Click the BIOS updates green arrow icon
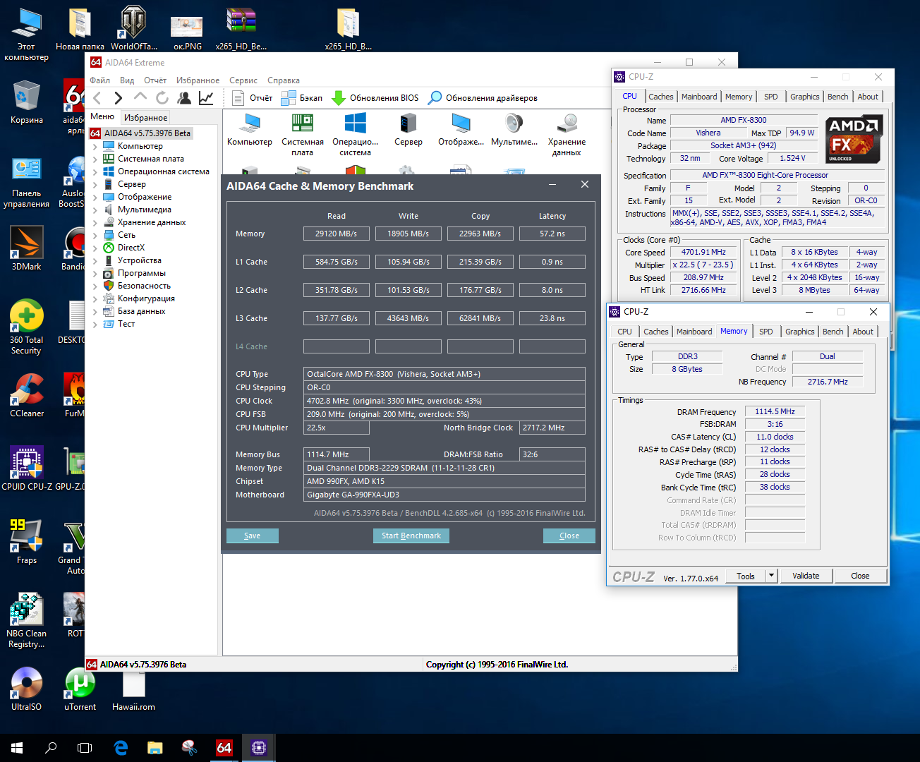 coord(338,98)
